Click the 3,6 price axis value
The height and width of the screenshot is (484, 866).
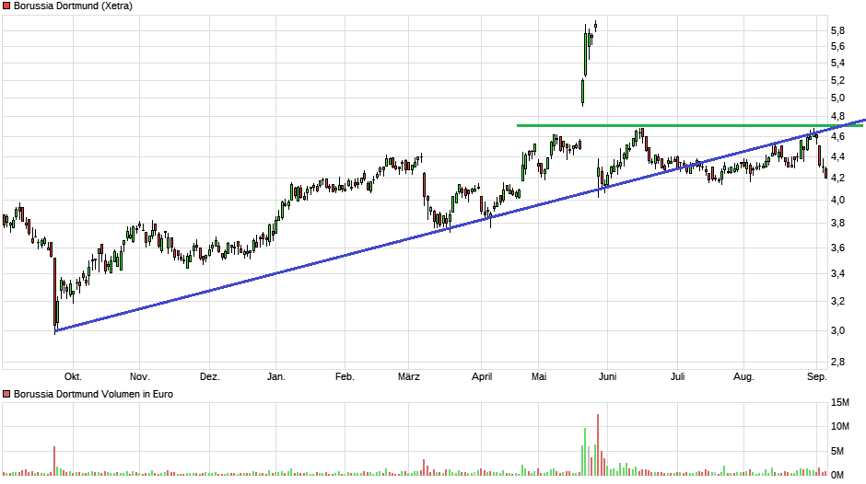pos(837,248)
